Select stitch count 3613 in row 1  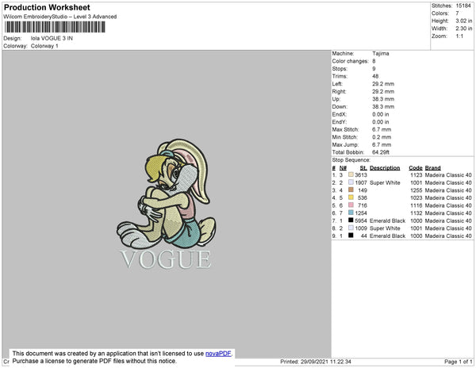pyautogui.click(x=361, y=175)
